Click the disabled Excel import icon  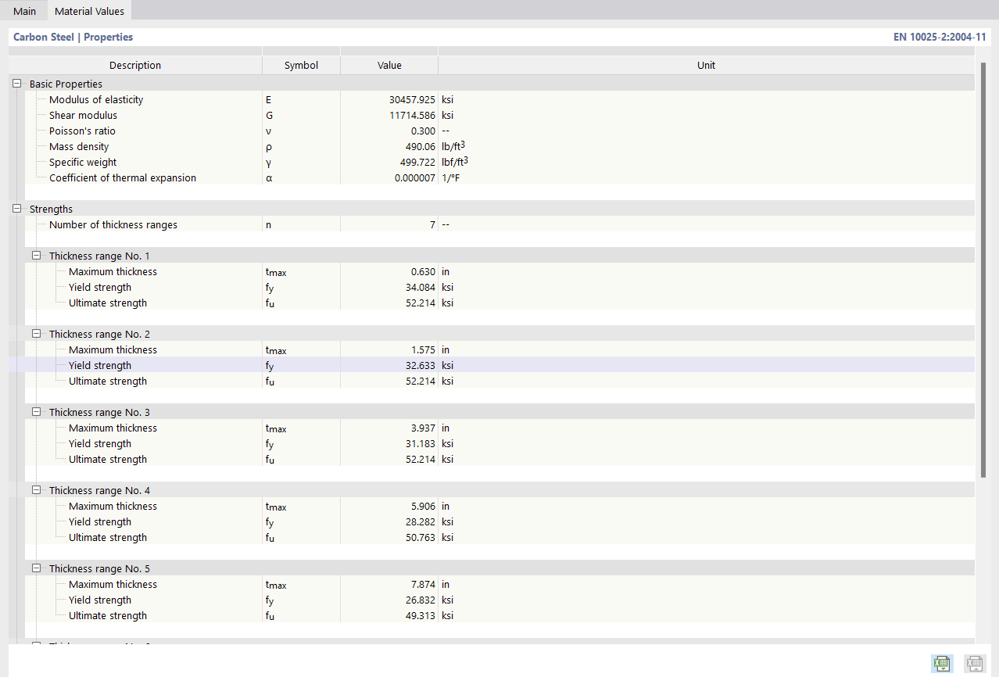pyautogui.click(x=974, y=663)
